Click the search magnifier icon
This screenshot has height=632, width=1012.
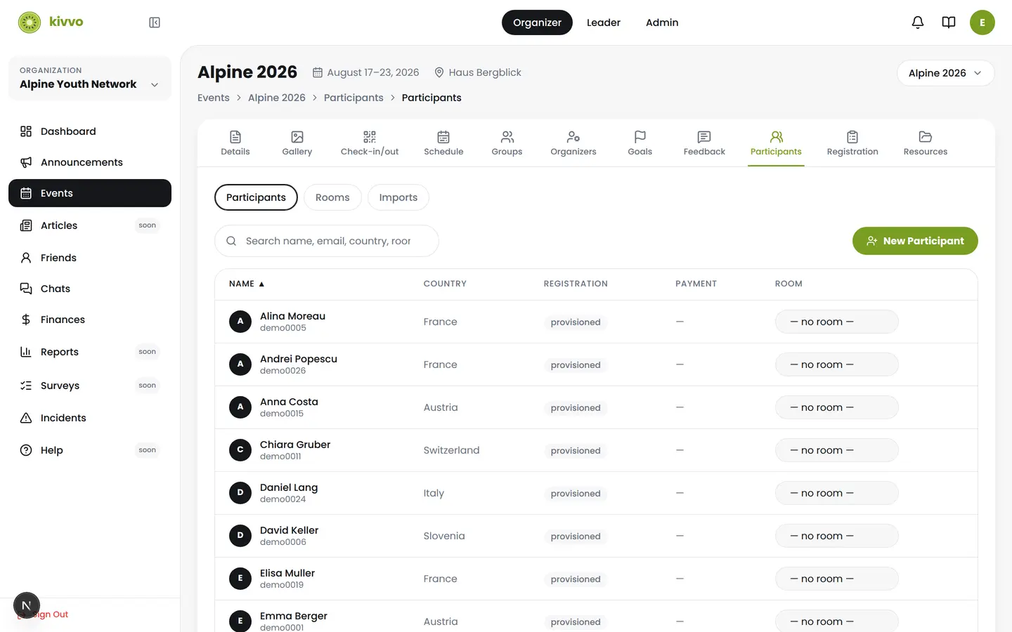[x=231, y=241]
